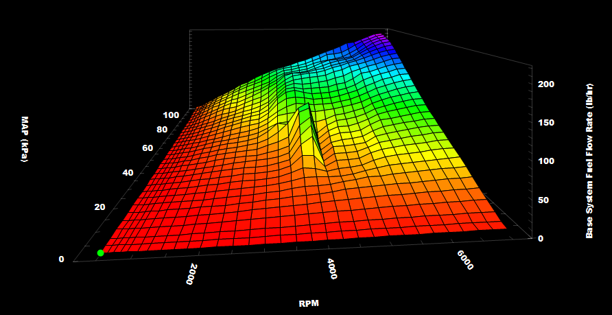Screen dimensions: 612x315
Task: Click the 60 kPa MAP tick label
Action: click(149, 147)
